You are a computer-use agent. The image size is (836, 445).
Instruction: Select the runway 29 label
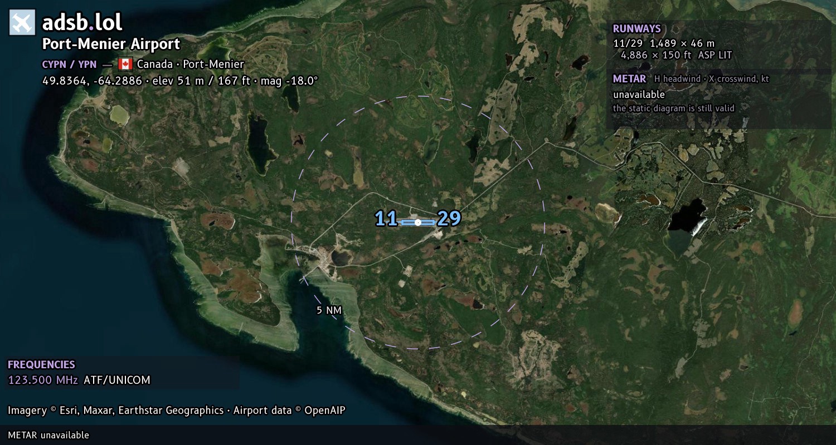(449, 219)
